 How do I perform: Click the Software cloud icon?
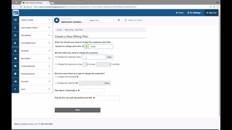click(15, 58)
